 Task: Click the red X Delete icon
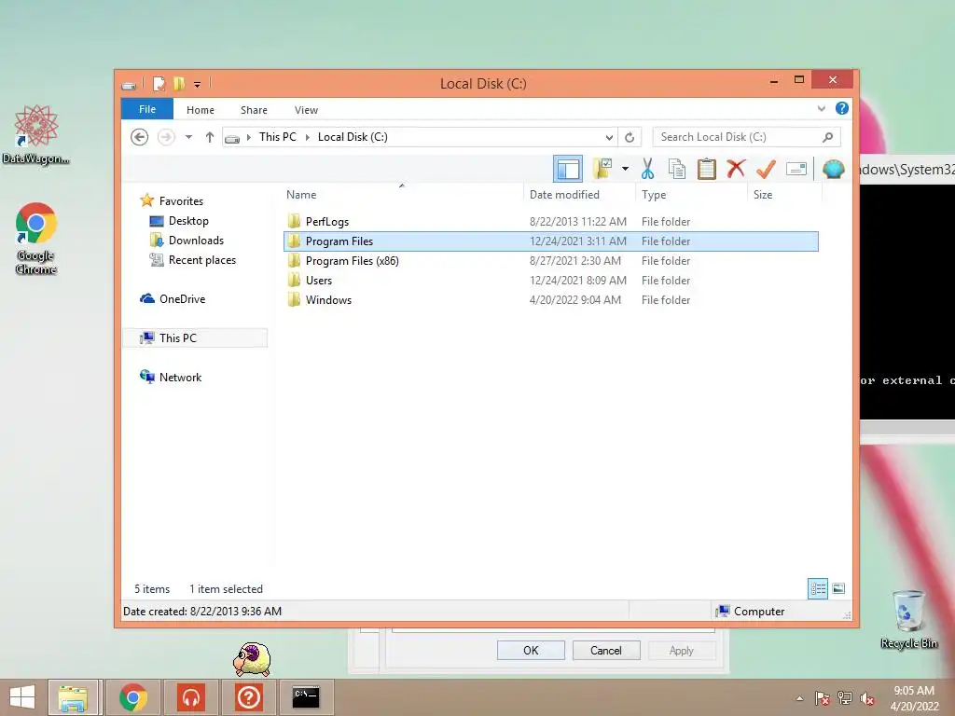coord(736,168)
